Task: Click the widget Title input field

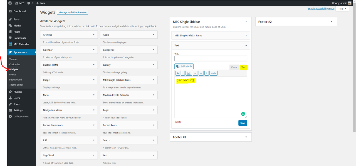Action: click(211, 58)
